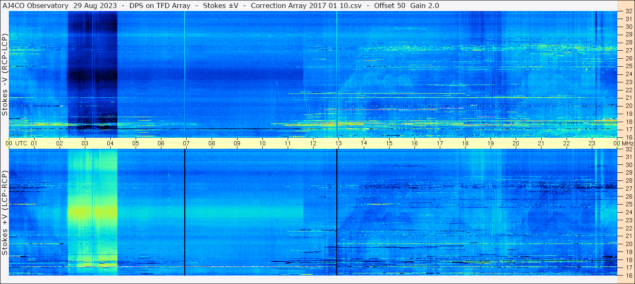Click the "UTC" label on time axis
The height and width of the screenshot is (284, 635).
click(x=22, y=143)
